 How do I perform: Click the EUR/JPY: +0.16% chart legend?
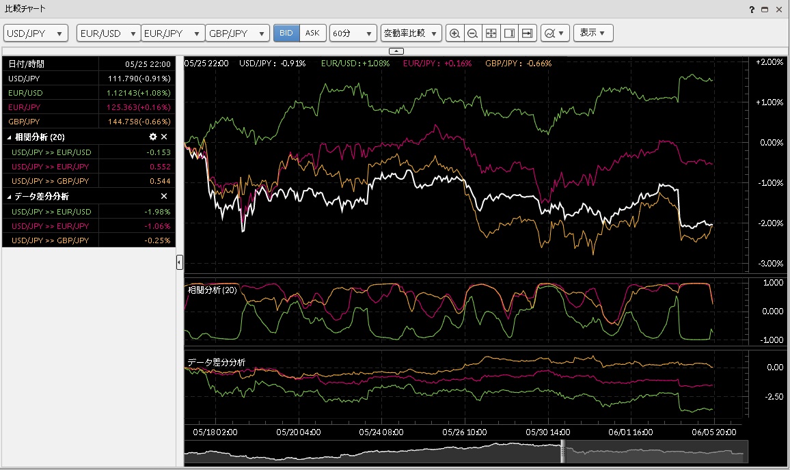click(x=437, y=64)
